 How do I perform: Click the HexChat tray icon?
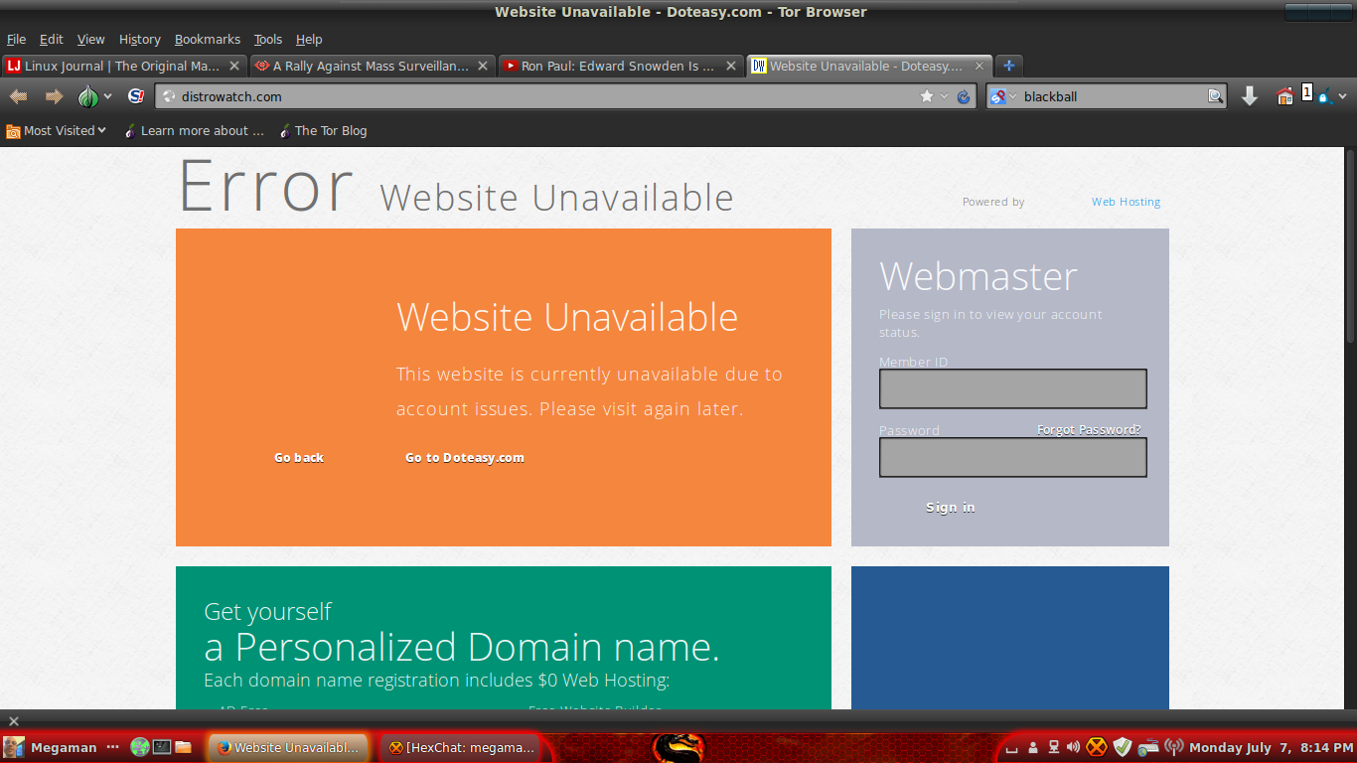pos(1097,747)
